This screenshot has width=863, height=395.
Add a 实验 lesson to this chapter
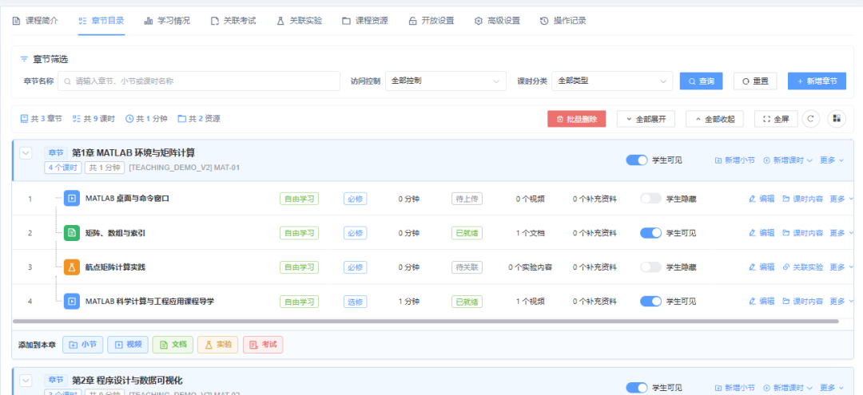(x=218, y=345)
